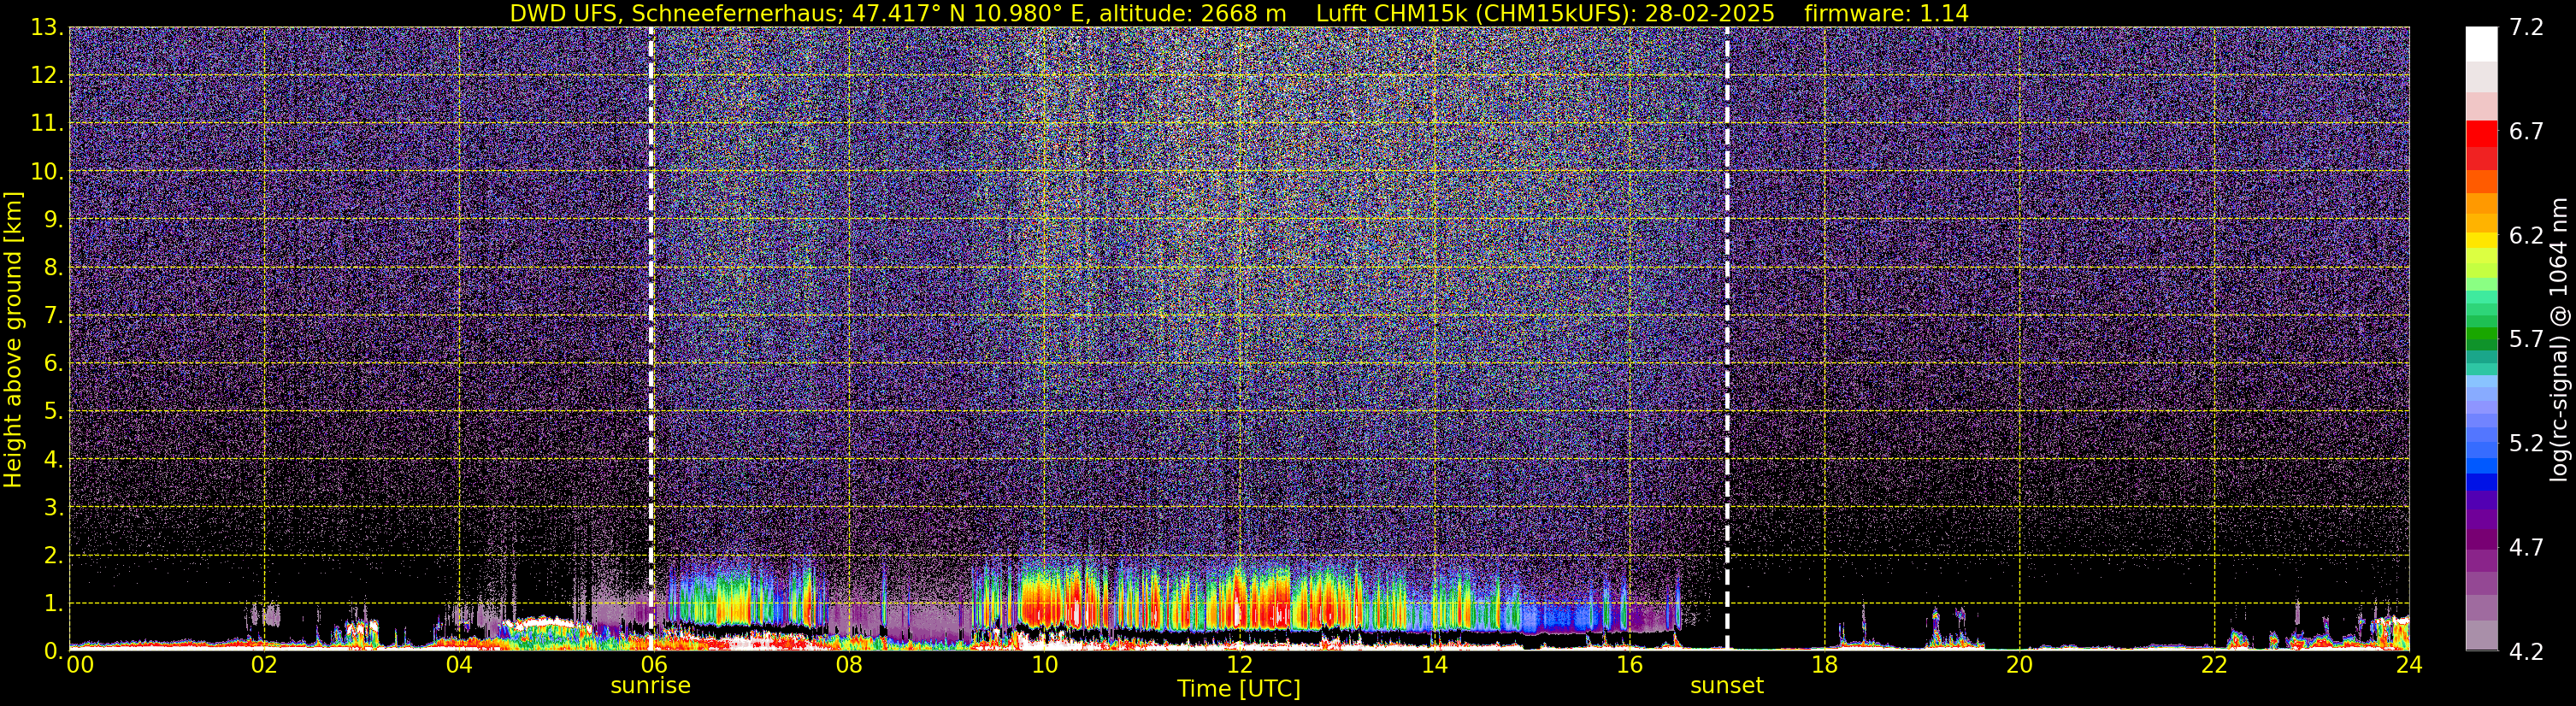2576x706 pixels.
Task: Click the red segment of the colorbar
Action: 2482,134
